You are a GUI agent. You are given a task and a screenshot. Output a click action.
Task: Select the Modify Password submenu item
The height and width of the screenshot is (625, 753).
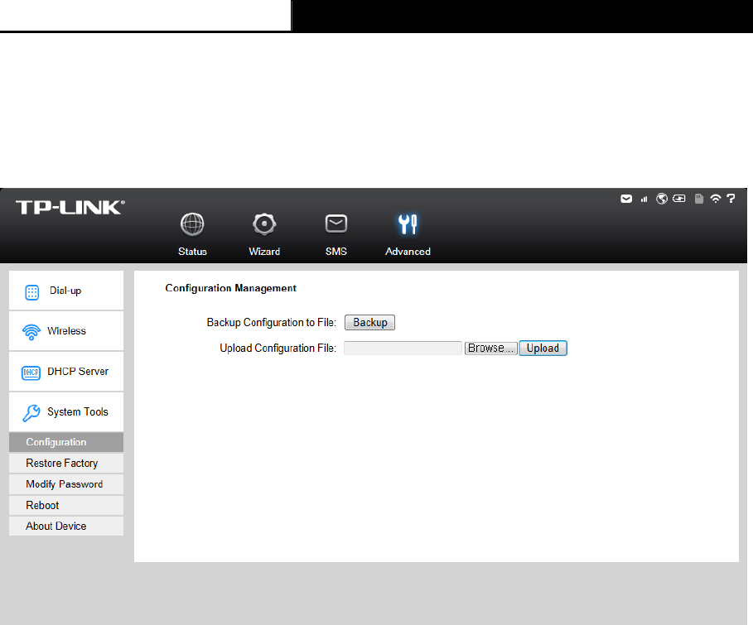(66, 484)
